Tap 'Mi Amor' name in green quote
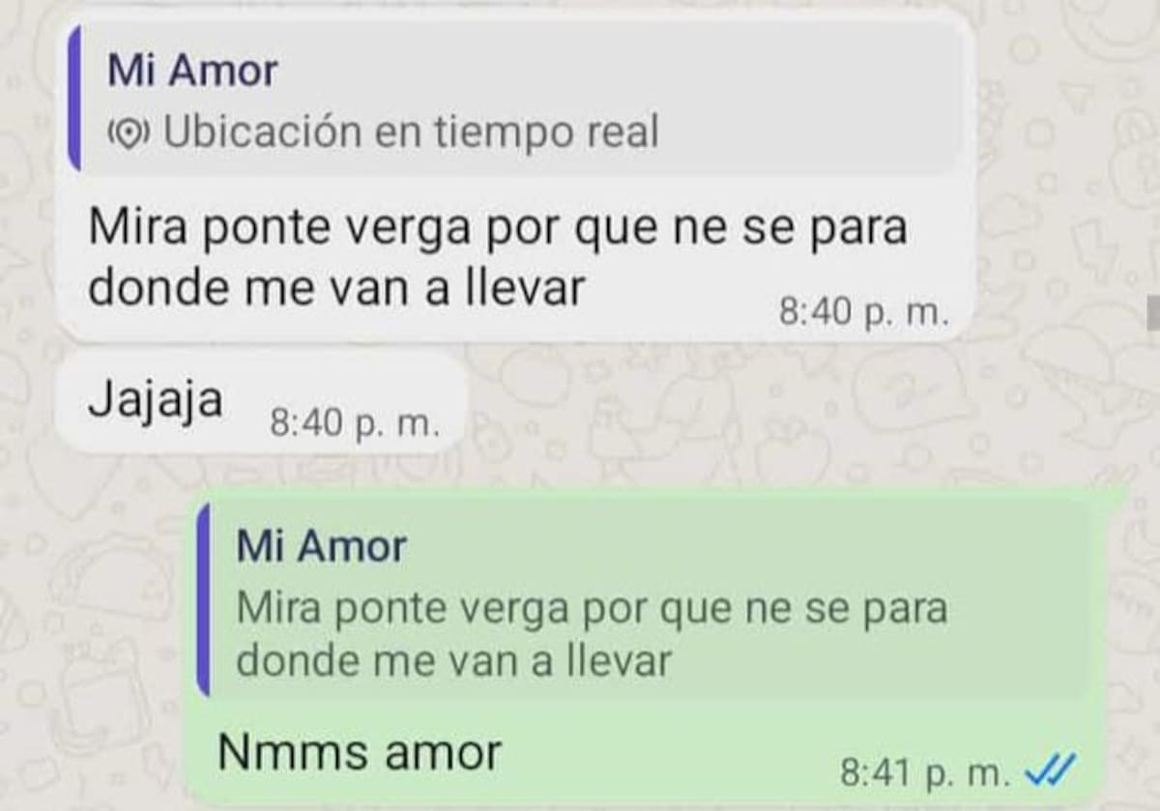Screen dimensions: 1160x811 pyautogui.click(x=321, y=546)
